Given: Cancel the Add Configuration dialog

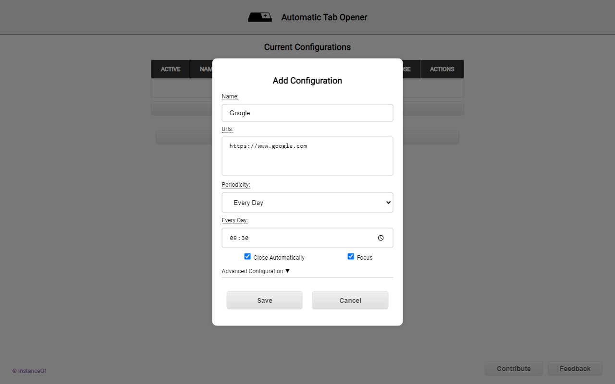Looking at the screenshot, I should [x=350, y=300].
